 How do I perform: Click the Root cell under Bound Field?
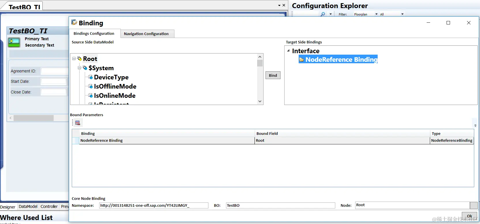(342, 140)
